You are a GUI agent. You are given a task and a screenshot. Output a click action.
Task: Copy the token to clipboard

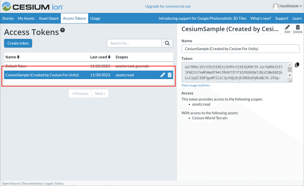point(297,65)
